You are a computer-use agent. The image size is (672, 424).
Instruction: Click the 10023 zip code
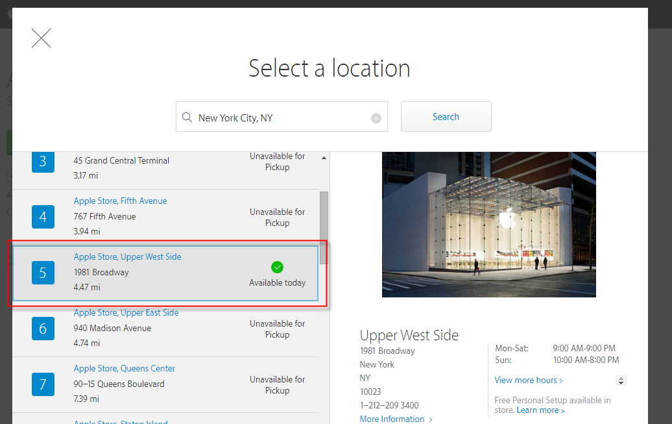coord(370,392)
